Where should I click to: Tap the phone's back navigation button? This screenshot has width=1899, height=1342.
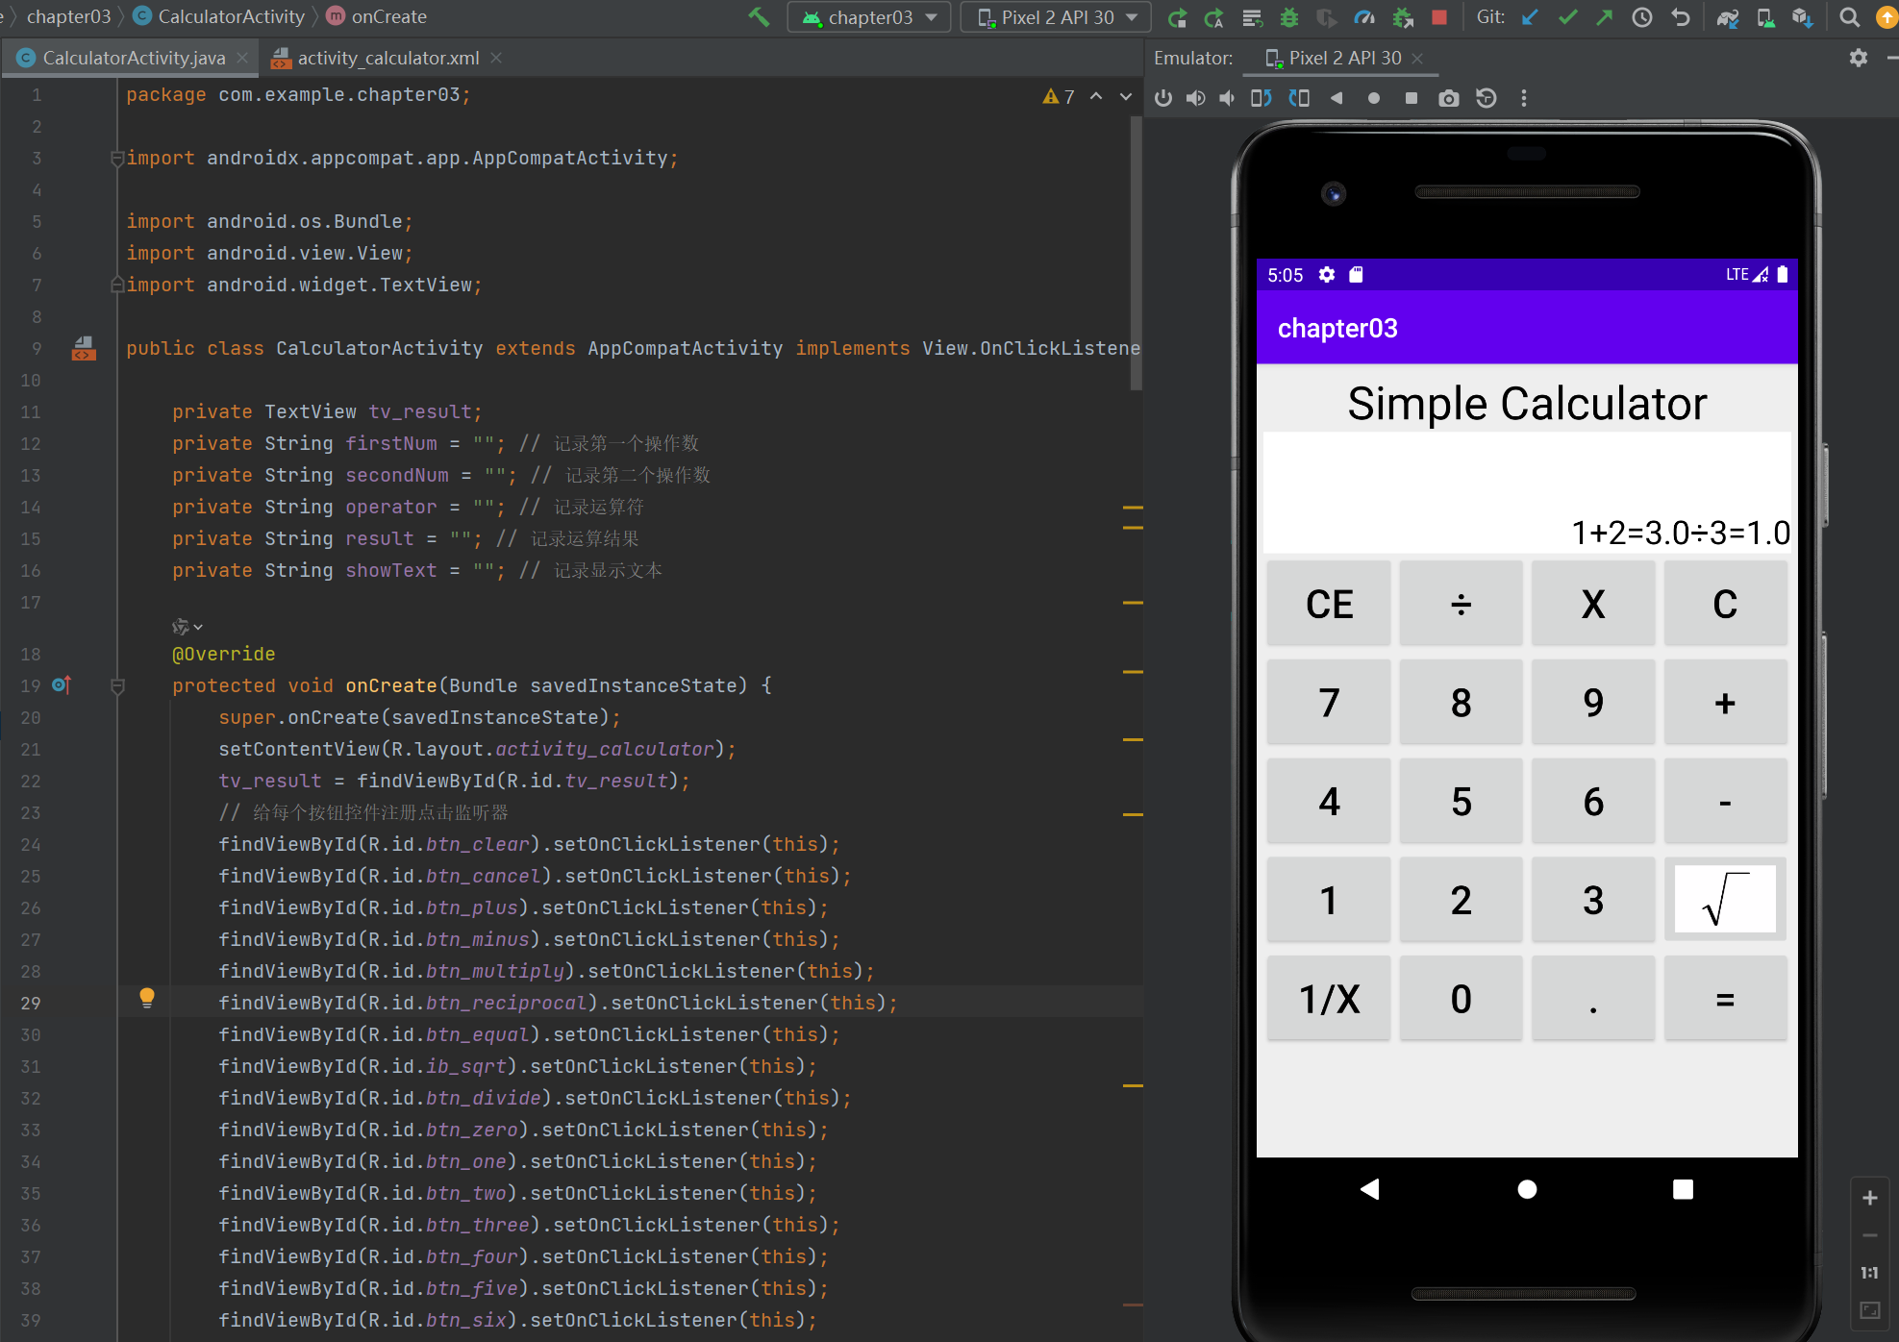point(1370,1189)
